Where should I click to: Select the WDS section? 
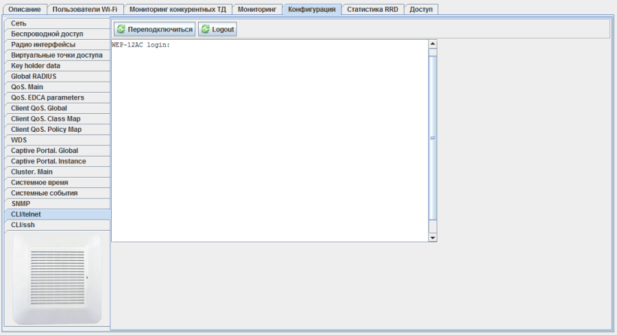coord(58,140)
